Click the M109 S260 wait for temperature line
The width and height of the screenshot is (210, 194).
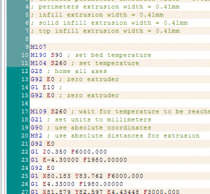coord(120,111)
